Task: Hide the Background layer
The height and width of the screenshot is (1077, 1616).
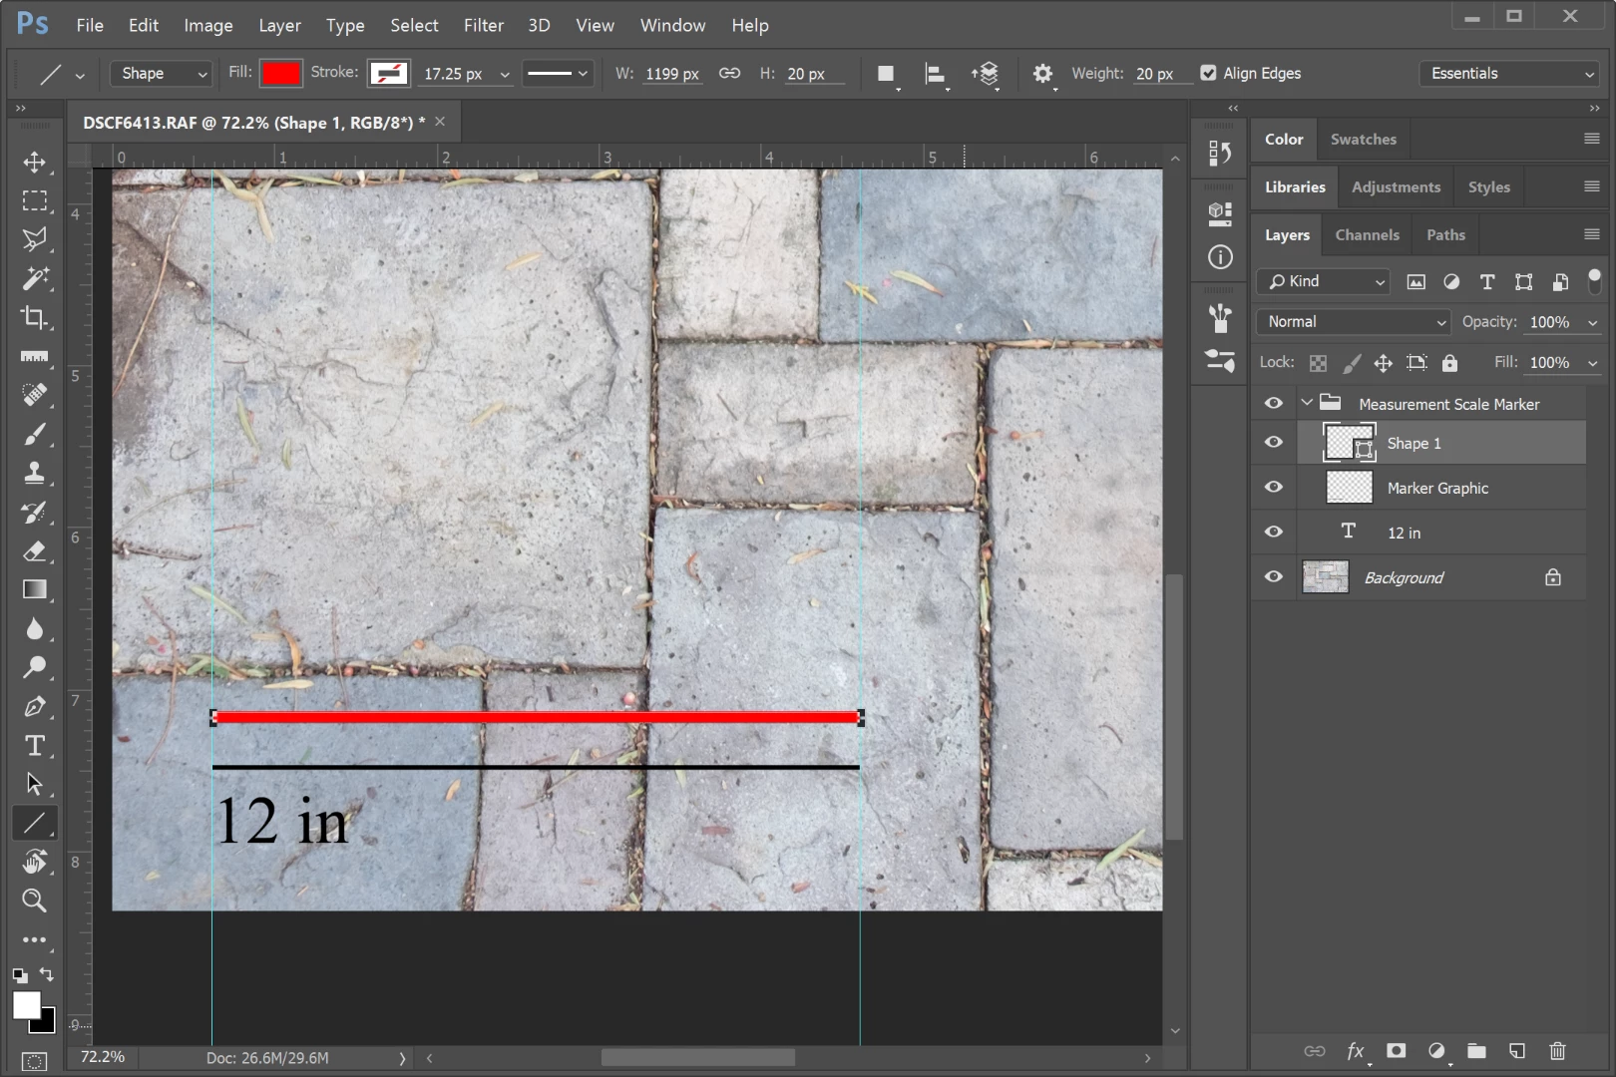Action: point(1273,577)
